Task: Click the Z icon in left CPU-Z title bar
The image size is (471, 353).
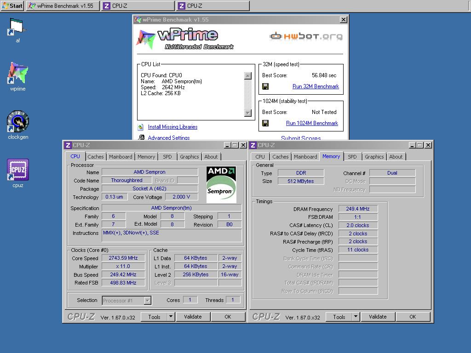Action: click(x=68, y=145)
